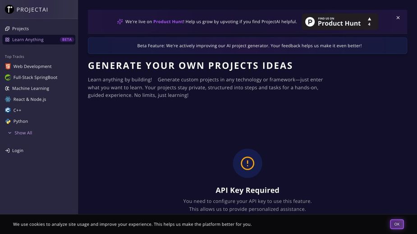The width and height of the screenshot is (417, 234).
Task: Click the C++ logo icon
Action: [8, 110]
